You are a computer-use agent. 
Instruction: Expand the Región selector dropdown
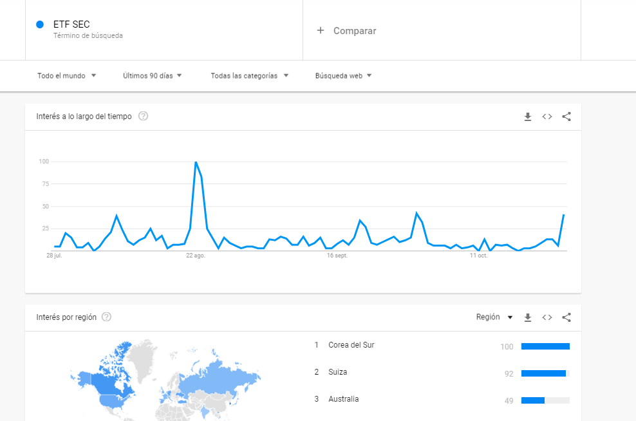(x=494, y=317)
